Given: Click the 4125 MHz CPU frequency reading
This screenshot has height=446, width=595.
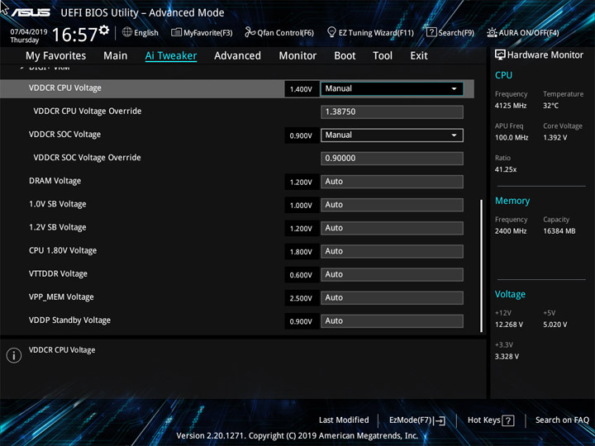Looking at the screenshot, I should (x=511, y=106).
